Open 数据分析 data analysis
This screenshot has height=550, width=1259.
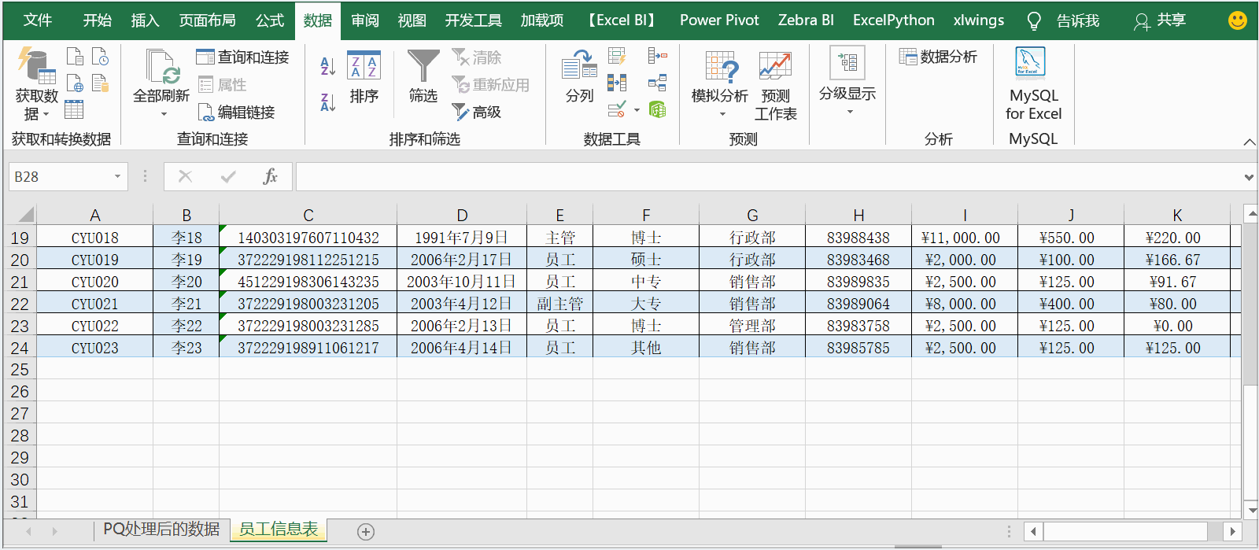point(938,57)
